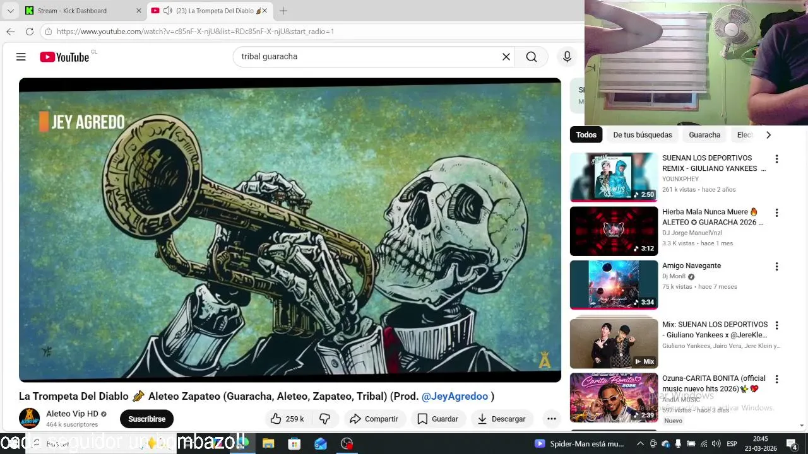Click the video player to pause
This screenshot has width=808, height=454.
[290, 230]
